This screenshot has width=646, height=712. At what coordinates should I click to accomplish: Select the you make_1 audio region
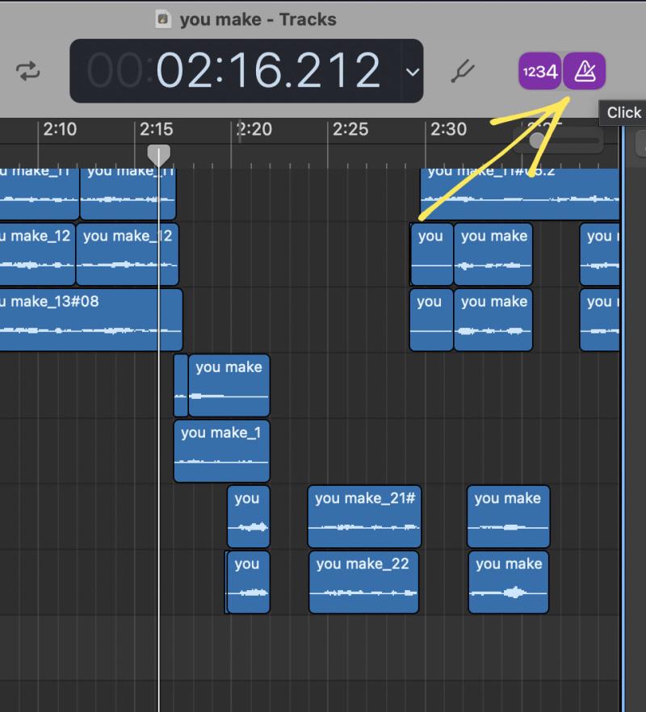click(221, 450)
